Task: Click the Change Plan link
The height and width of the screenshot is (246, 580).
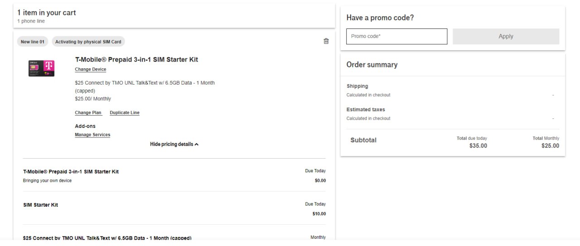Action: point(88,113)
